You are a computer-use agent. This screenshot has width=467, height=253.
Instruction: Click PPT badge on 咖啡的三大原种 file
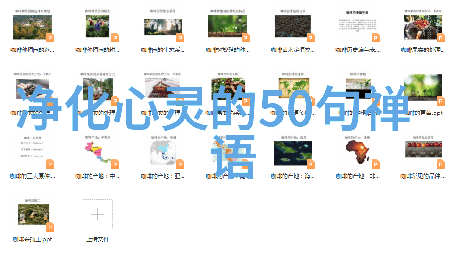[x=50, y=164]
